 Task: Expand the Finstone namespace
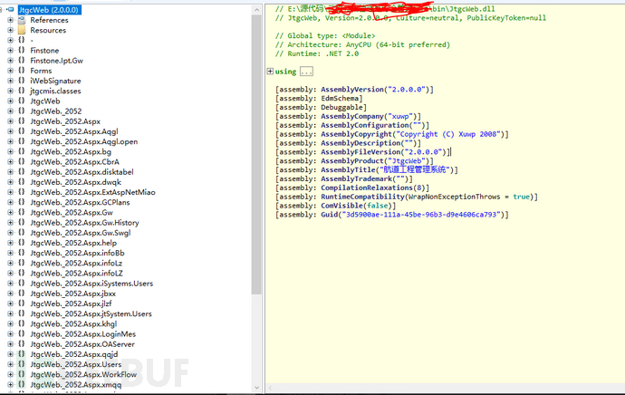coord(10,50)
